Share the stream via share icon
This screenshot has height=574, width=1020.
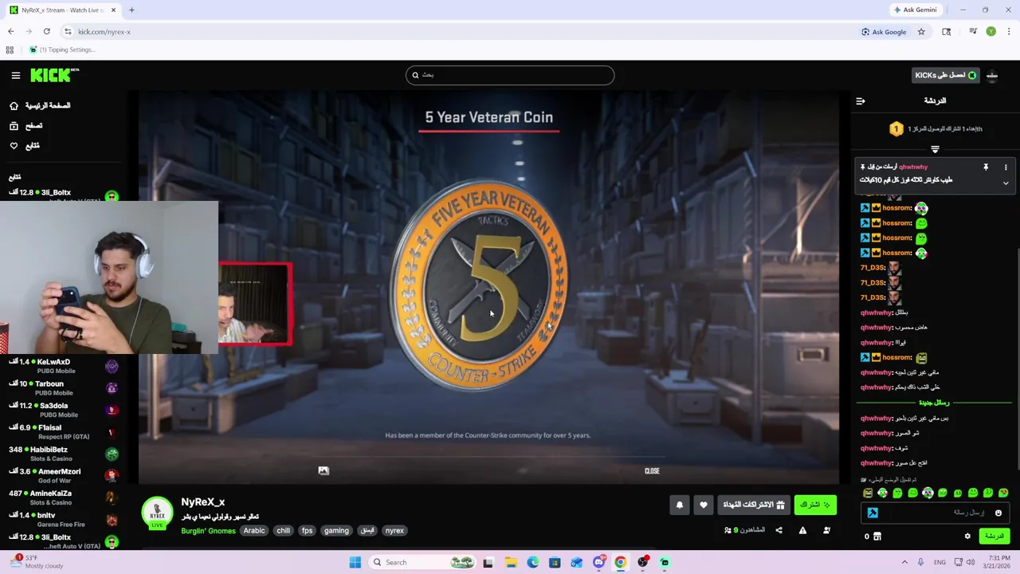pyautogui.click(x=779, y=530)
